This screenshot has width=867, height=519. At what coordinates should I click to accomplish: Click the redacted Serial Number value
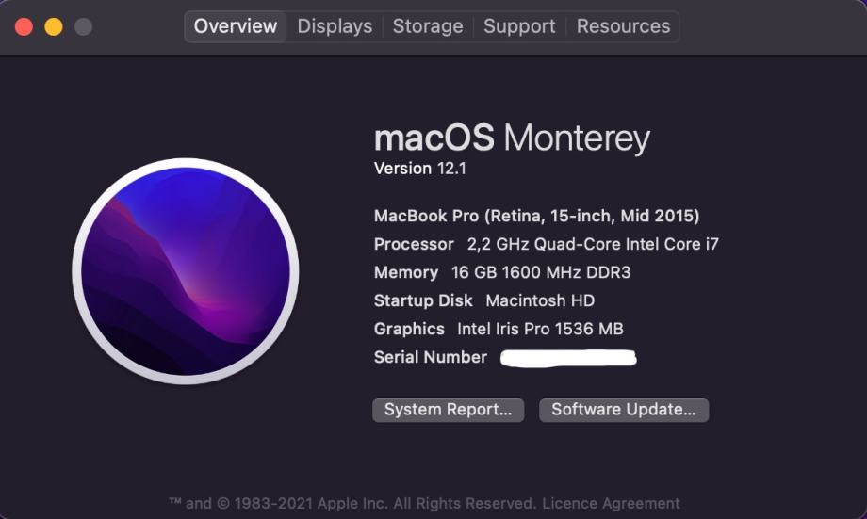(568, 358)
